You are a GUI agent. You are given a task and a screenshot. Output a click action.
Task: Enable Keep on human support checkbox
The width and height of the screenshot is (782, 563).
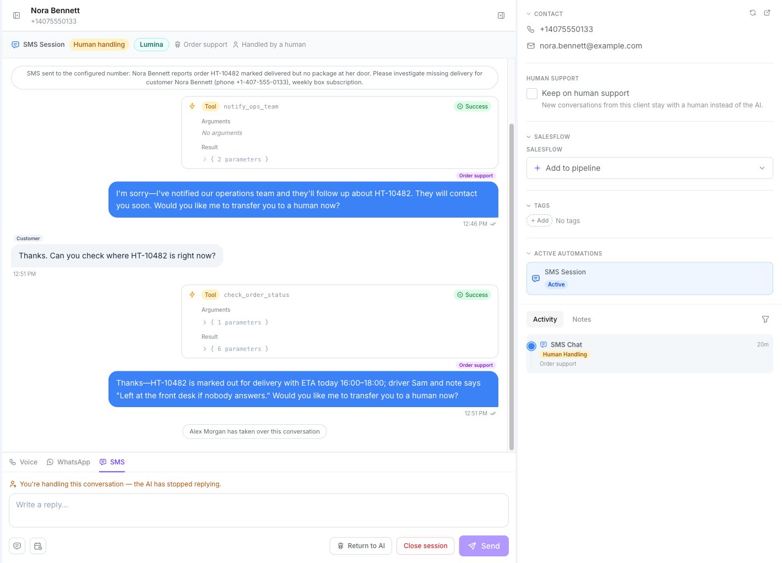click(532, 94)
